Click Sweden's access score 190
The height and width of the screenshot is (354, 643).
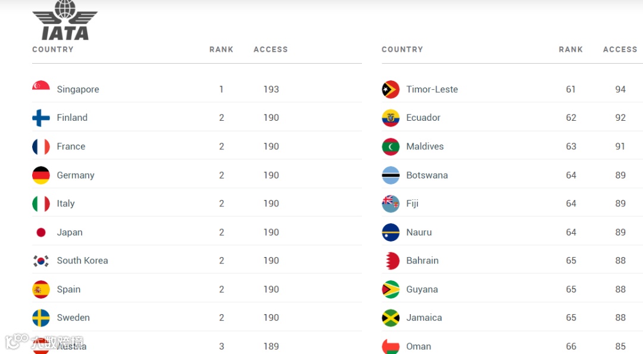point(271,318)
